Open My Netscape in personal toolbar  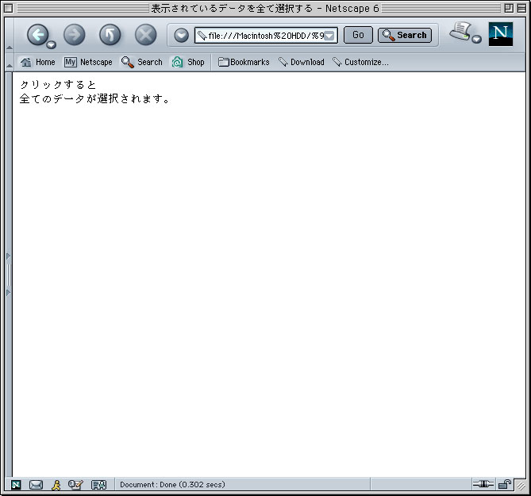[88, 62]
